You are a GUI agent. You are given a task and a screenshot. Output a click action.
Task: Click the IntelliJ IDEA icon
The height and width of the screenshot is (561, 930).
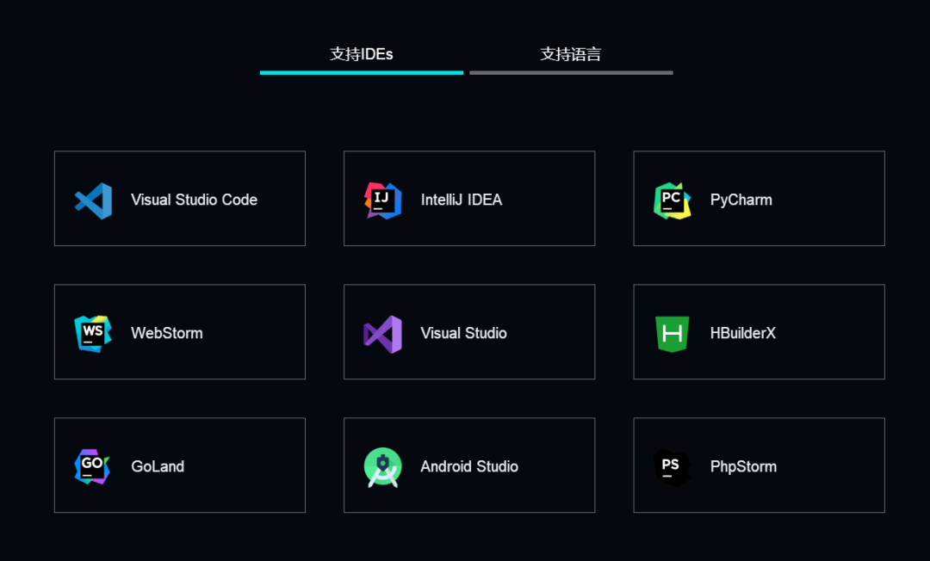382,199
